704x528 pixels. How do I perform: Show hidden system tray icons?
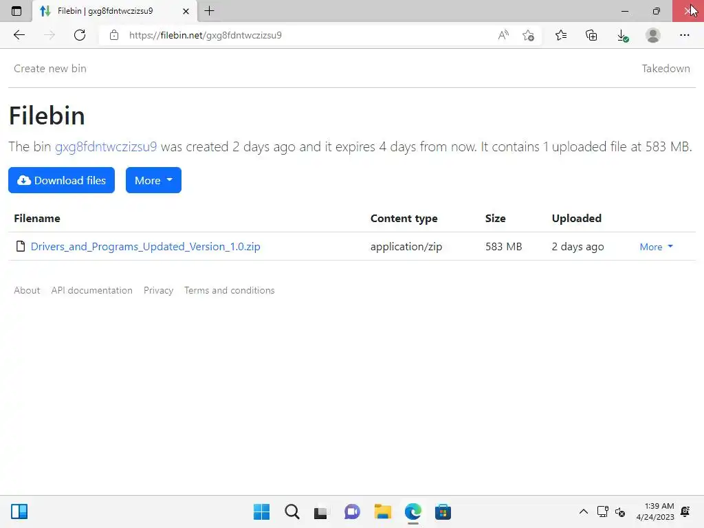coord(583,511)
